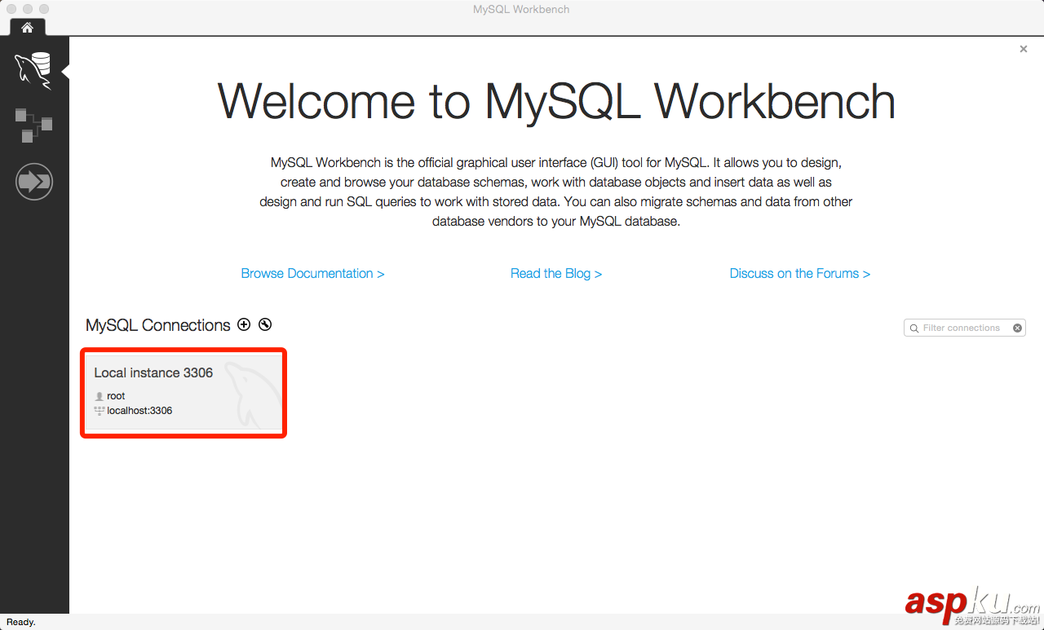Add a new MySQL connection with plus icon

pyautogui.click(x=243, y=324)
